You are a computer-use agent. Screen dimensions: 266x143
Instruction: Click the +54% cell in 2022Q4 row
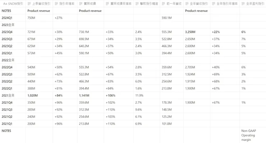(x=110, y=67)
